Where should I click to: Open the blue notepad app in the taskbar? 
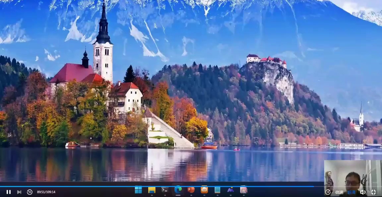[x=217, y=190]
